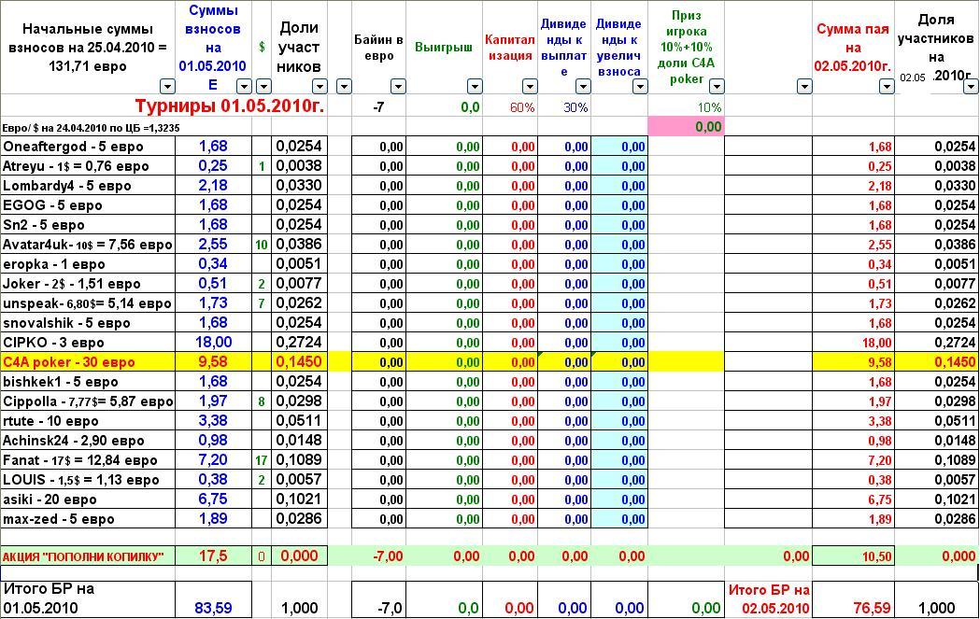Image resolution: width=980 pixels, height=619 pixels.
Task: Open filter dropdown for Суммы взносов на 01.05.2010 column
Action: pos(243,87)
